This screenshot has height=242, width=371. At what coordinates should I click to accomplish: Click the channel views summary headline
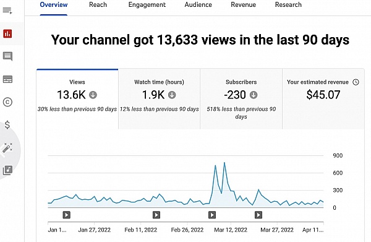[x=200, y=40]
